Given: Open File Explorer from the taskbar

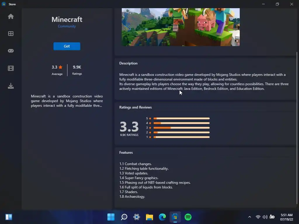Looking at the screenshot, I should pos(149,217).
